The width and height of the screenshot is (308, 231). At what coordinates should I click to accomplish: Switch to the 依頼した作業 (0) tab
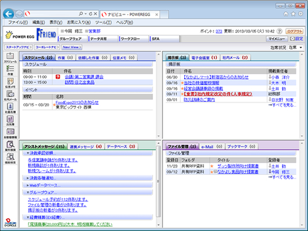[x=93, y=57]
